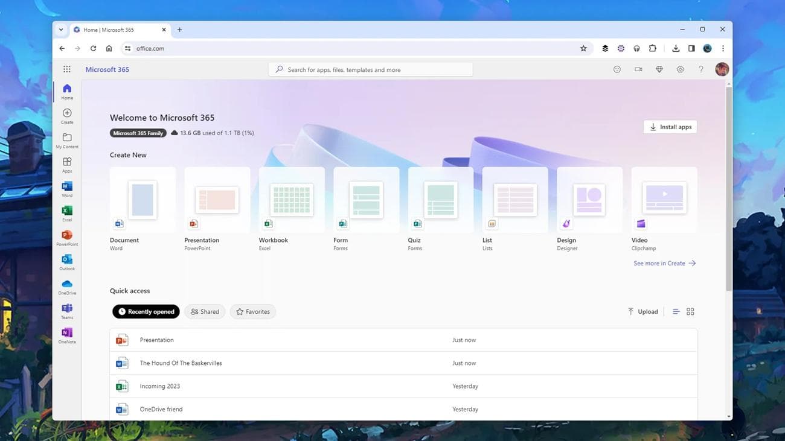This screenshot has height=441, width=785.
Task: Show only Favorites in Quick access
Action: (252, 311)
